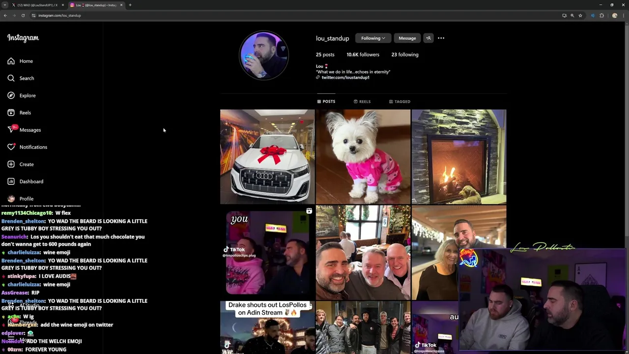Click the site info icon in address bar

click(x=33, y=15)
